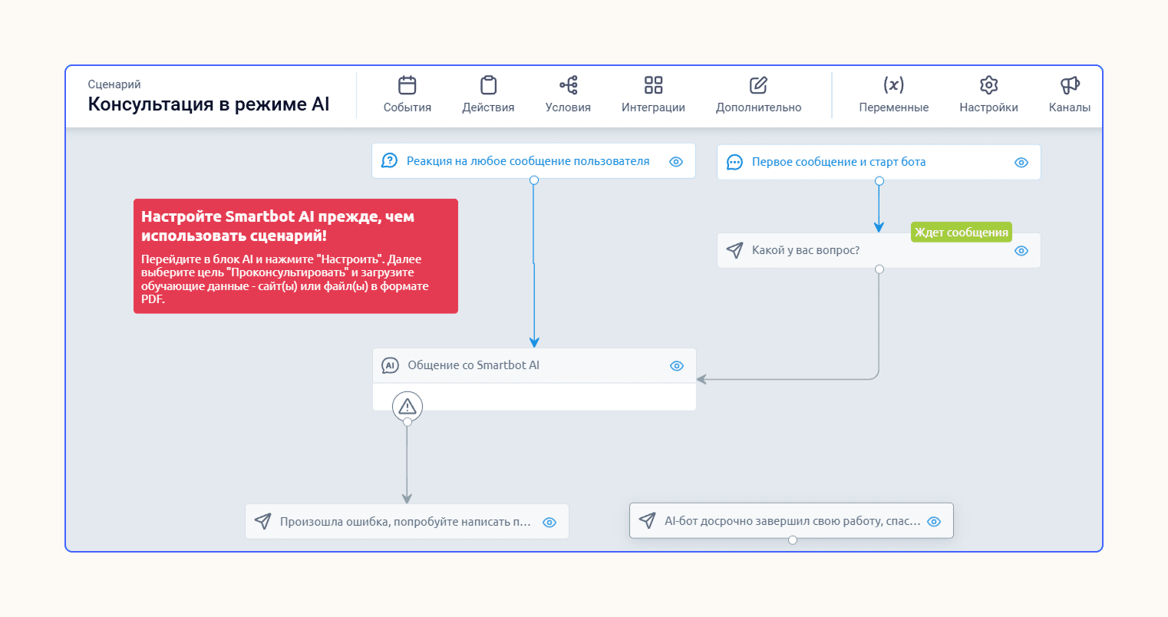Open the Переменные (x) icon
Image resolution: width=1168 pixels, height=617 pixels.
coord(893,84)
